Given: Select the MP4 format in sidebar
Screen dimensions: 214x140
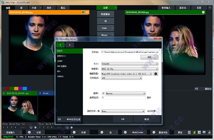Looking at the screenshot, I should 69,71.
